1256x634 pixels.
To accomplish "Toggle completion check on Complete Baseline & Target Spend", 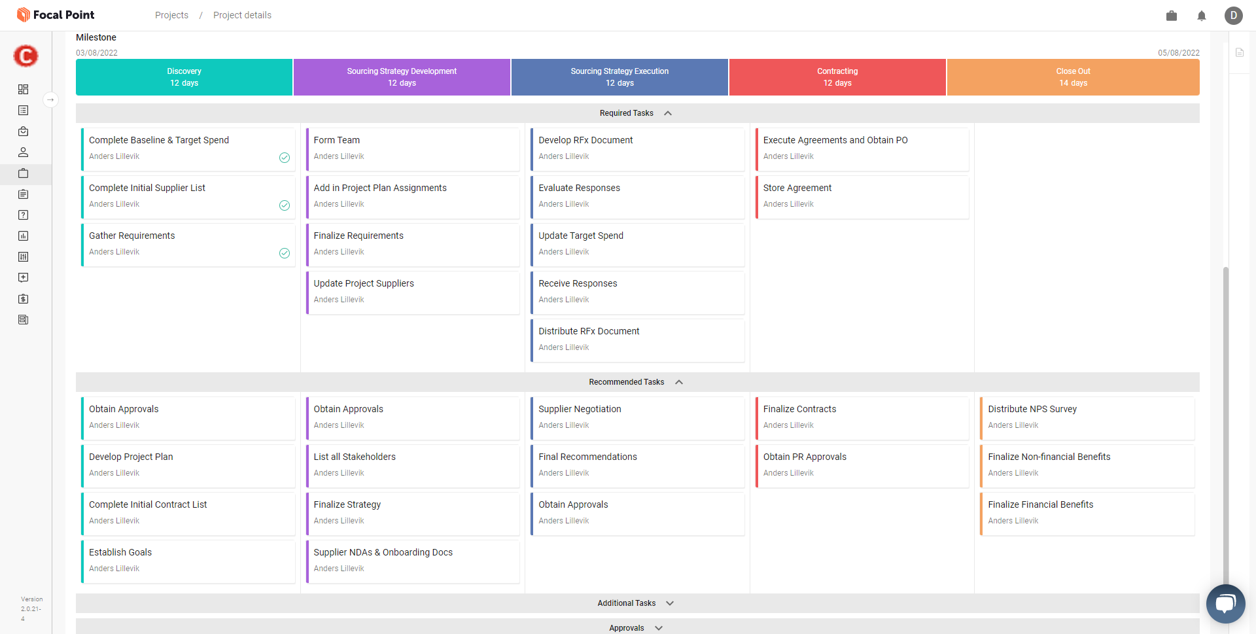I will [x=285, y=158].
